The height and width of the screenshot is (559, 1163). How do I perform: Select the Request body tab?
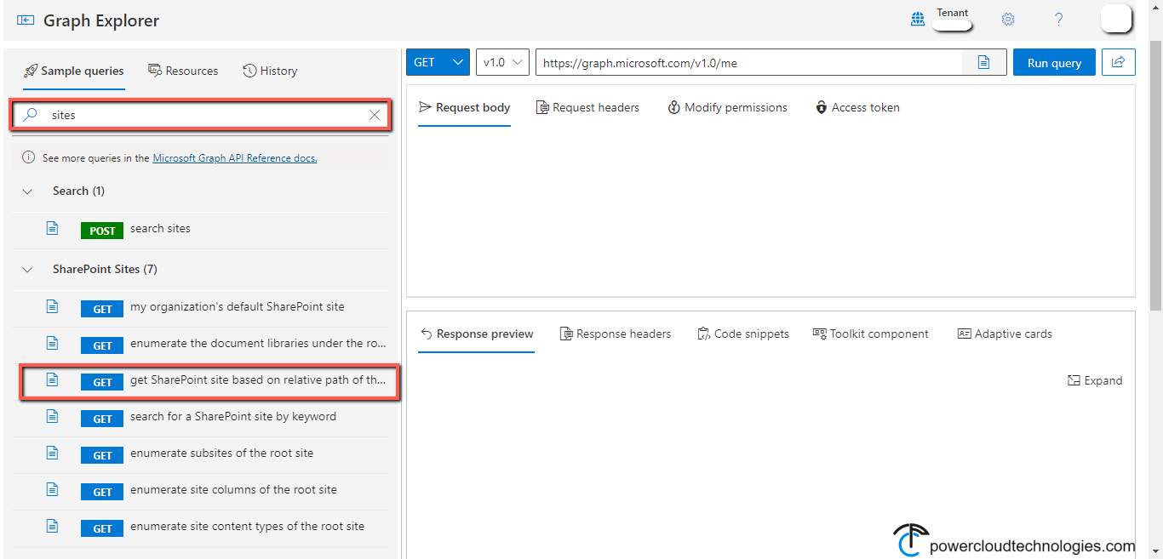coord(464,107)
